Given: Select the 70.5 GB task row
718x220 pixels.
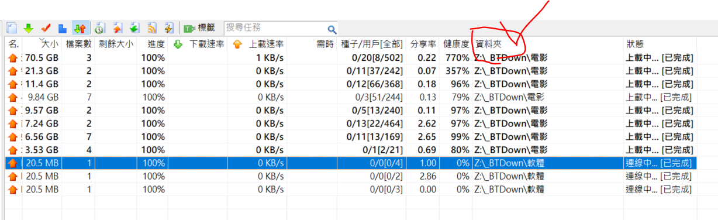Looking at the screenshot, I should [351, 57].
